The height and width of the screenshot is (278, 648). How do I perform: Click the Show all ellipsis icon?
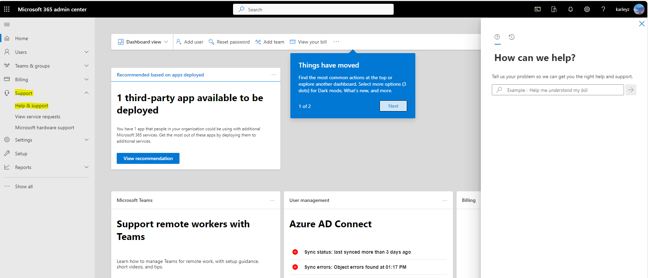coord(7,186)
